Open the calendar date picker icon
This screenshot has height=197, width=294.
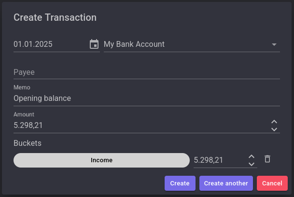94,44
